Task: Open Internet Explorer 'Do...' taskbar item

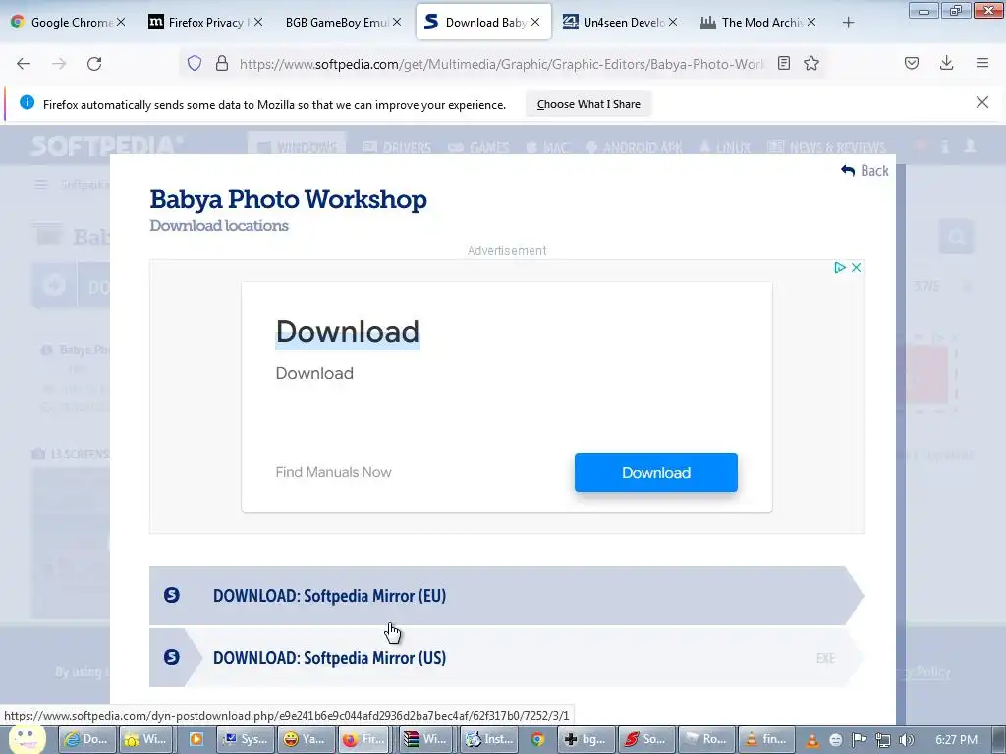Action: 87,739
